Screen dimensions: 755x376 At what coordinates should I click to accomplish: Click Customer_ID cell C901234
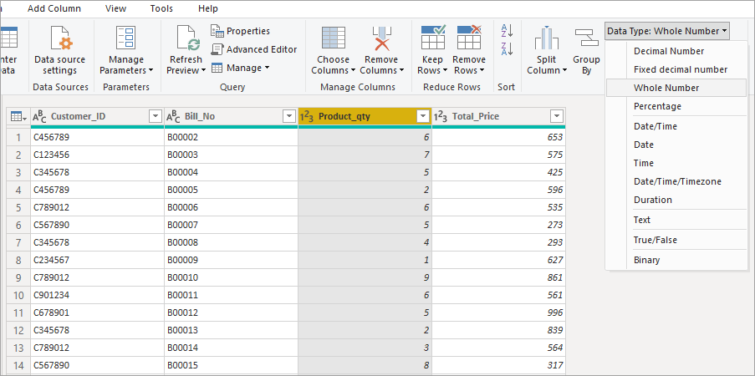tap(97, 295)
